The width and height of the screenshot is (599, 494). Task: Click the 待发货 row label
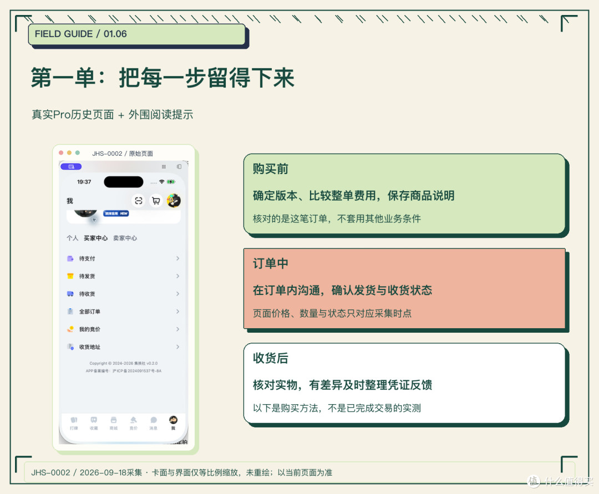87,276
